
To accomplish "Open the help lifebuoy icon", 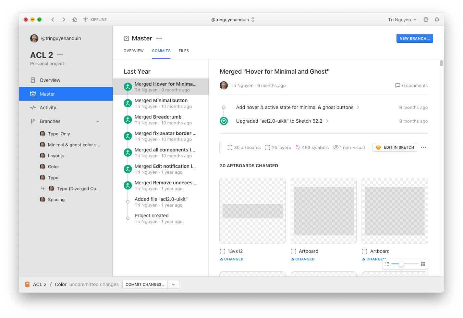I will [x=426, y=20].
